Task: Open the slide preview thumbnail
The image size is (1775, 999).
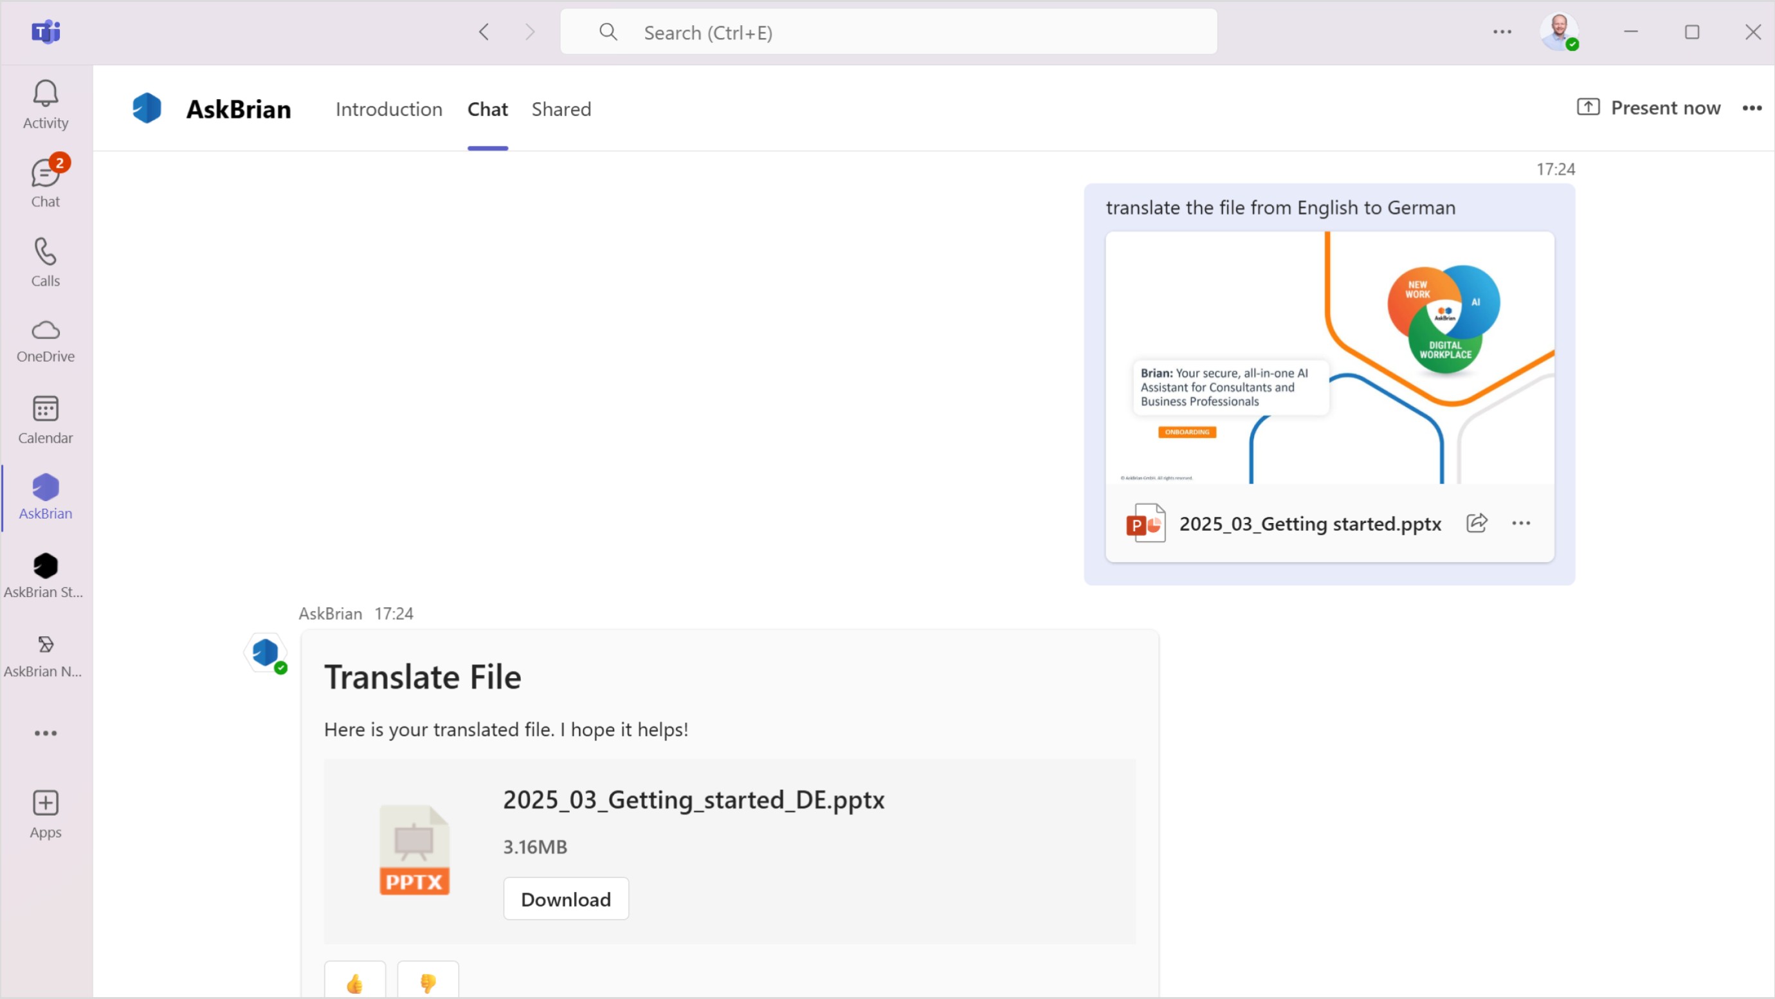Action: click(1329, 358)
